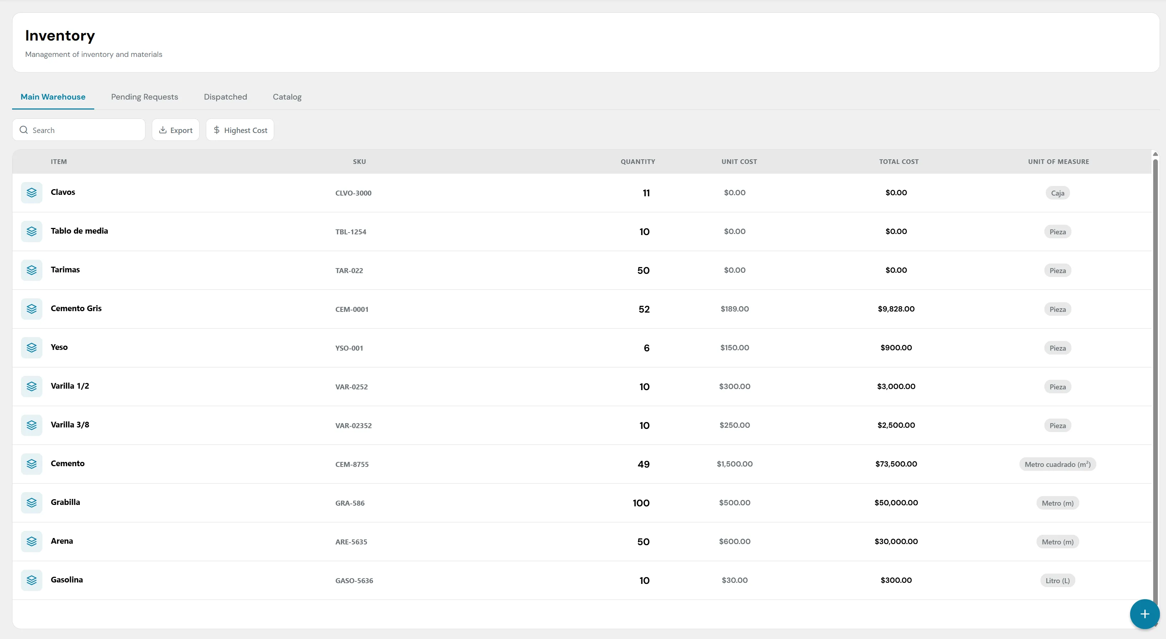The width and height of the screenshot is (1166, 639).
Task: Click quantity 52 in Cemento Gris row
Action: [644, 309]
